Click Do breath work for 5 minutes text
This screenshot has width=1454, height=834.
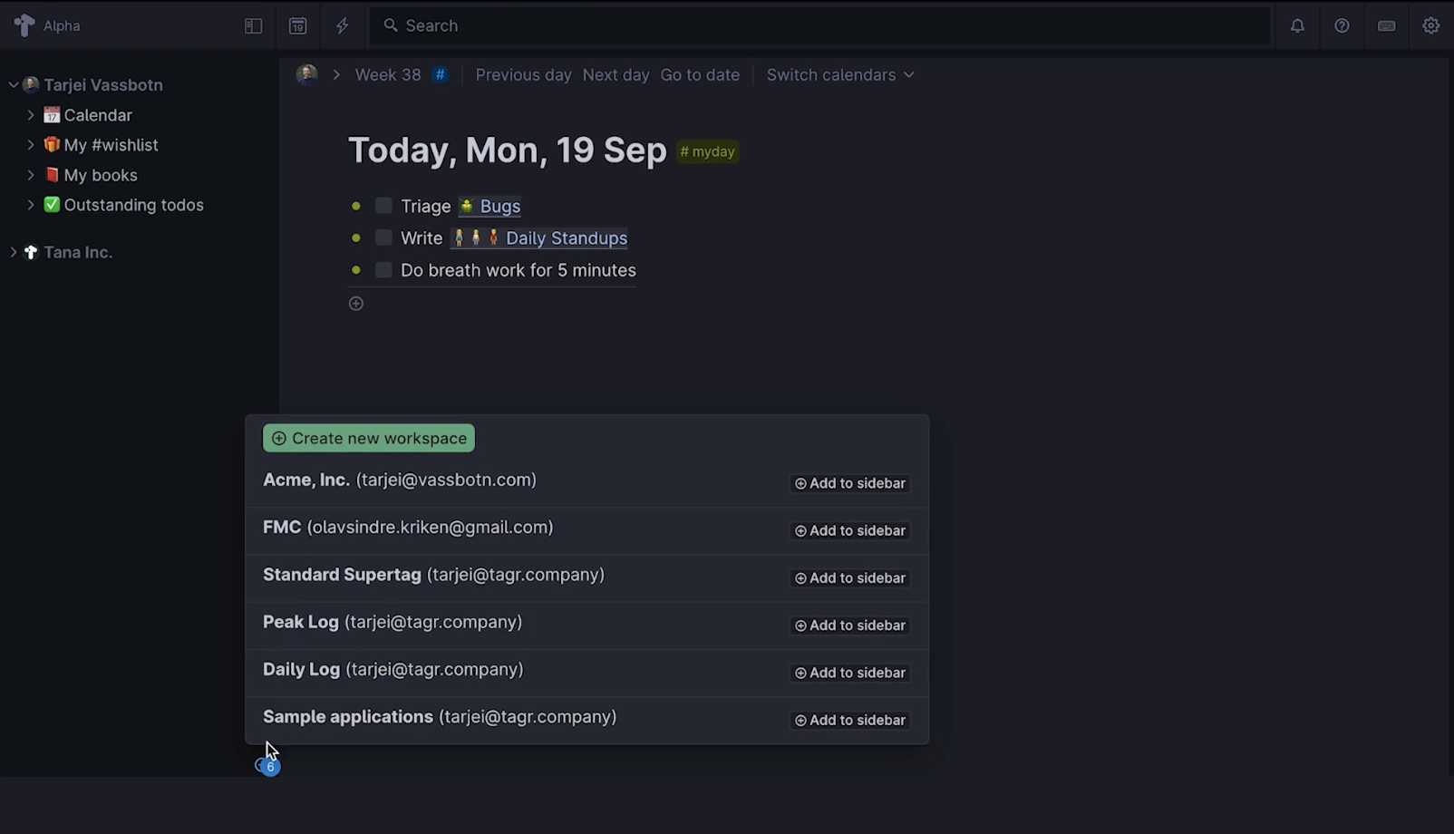click(519, 270)
